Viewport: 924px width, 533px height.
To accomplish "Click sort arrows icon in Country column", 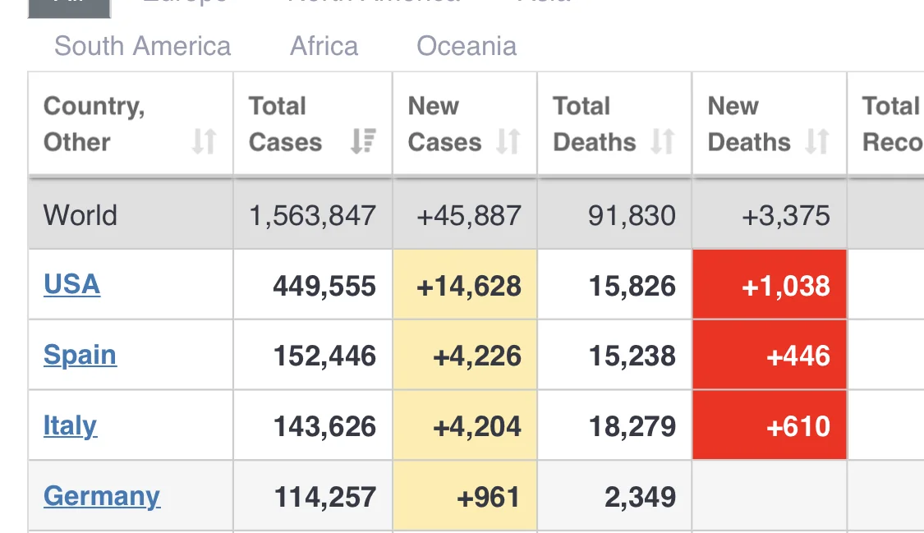I will [204, 142].
